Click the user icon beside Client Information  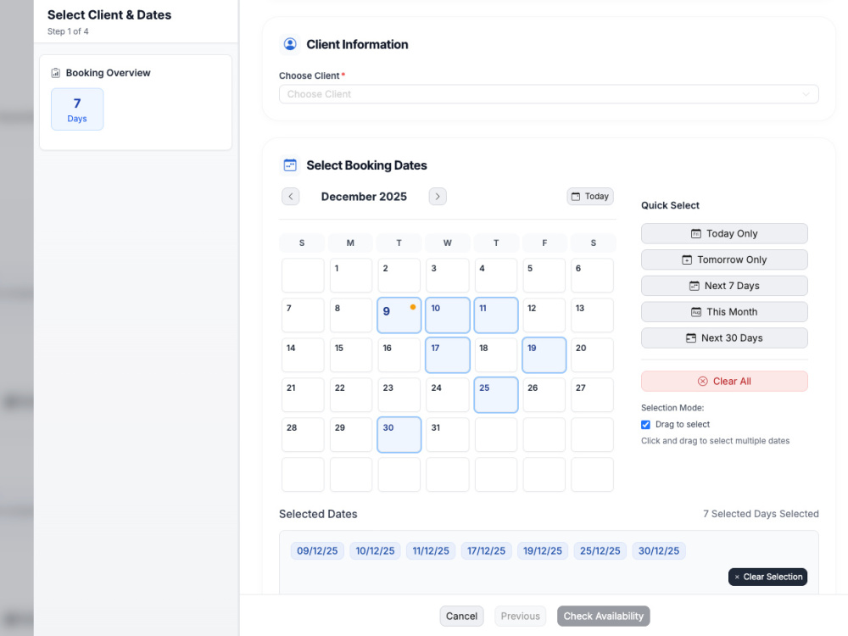click(290, 44)
